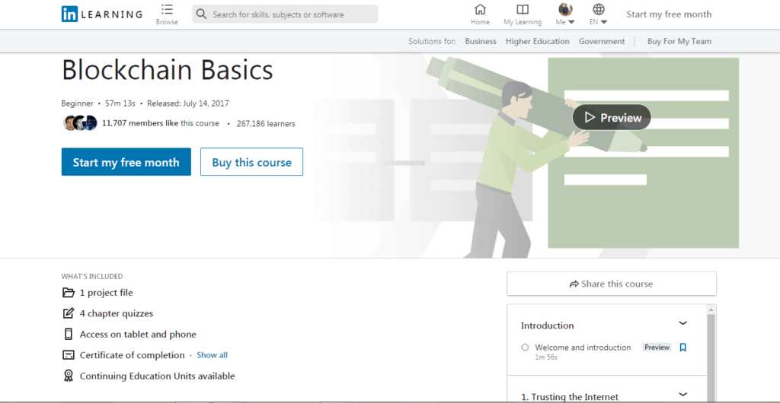The image size is (780, 403).
Task: Focus the search skills input field
Action: click(285, 14)
